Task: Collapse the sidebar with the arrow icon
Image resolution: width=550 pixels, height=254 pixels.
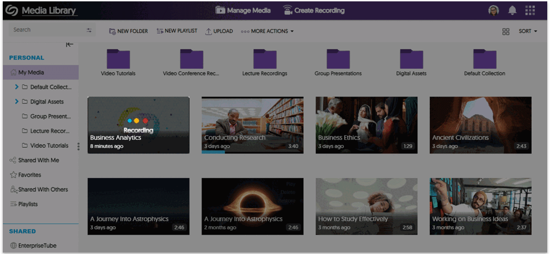Action: 70,44
